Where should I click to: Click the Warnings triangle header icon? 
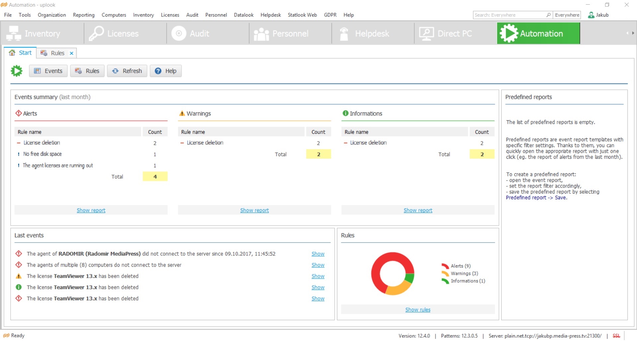pos(182,113)
